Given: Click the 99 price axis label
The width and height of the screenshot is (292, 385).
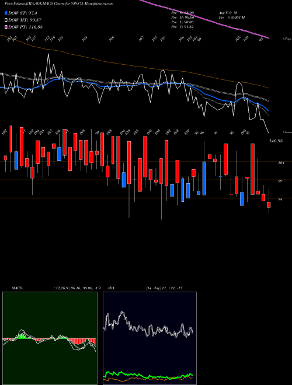Looking at the screenshot, I should 280,181.
